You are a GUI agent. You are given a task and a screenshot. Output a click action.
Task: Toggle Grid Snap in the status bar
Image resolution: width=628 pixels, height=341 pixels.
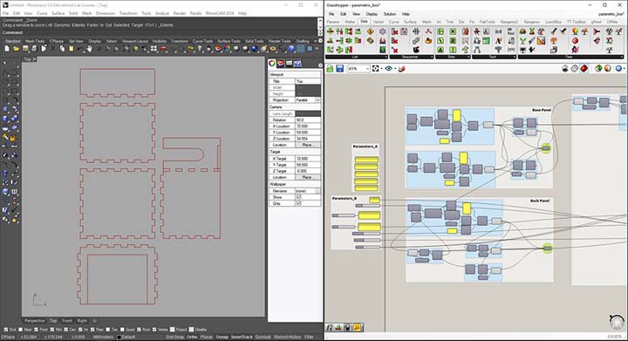click(175, 337)
